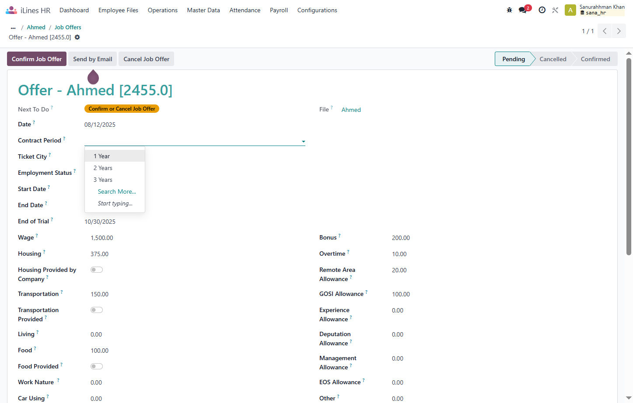Select the Confirmed status stage
Image resolution: width=633 pixels, height=403 pixels.
point(595,59)
